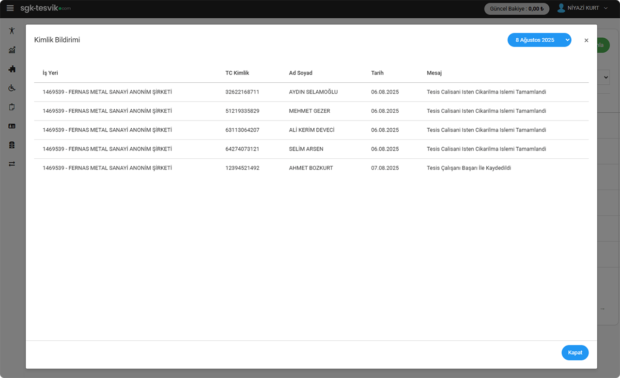Expand the 8 Ağustos 2025 date dropdown

pos(539,40)
